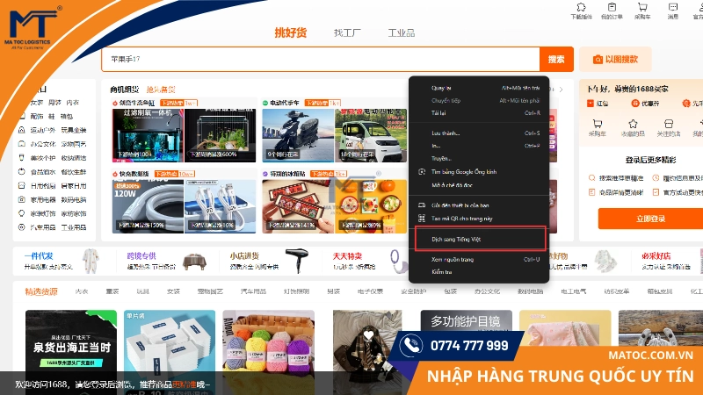703x395 pixels.
Task: Select the 玩具 category tab
Action: pyautogui.click(x=142, y=291)
